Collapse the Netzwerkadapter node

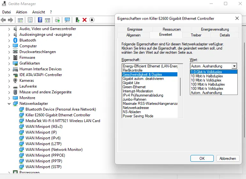(x=9, y=104)
